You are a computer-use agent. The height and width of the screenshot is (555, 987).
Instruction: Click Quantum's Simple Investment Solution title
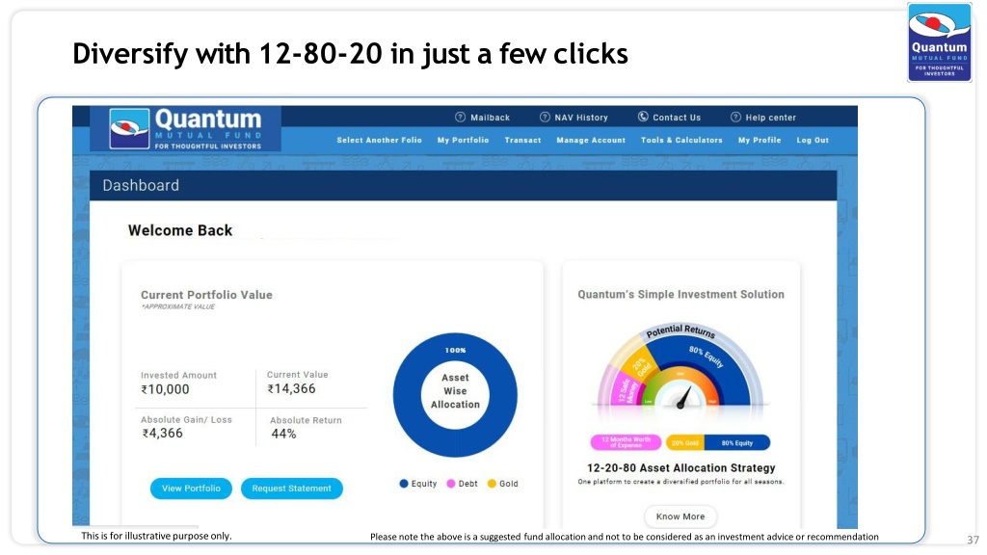(x=681, y=294)
